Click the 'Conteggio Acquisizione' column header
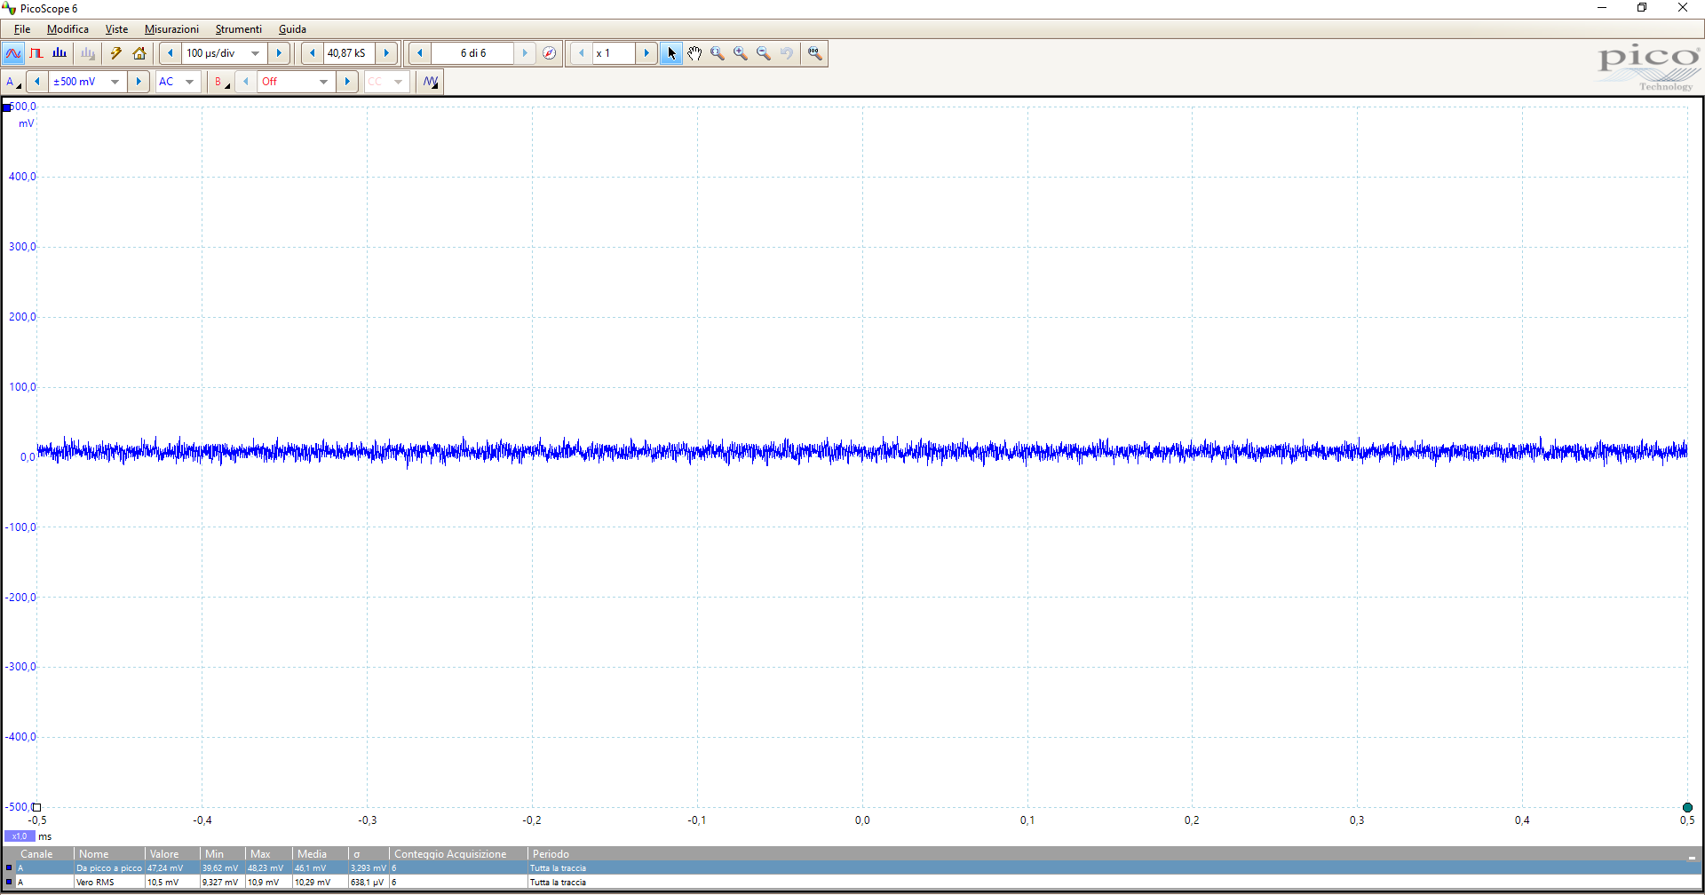The height and width of the screenshot is (895, 1705). (x=458, y=854)
